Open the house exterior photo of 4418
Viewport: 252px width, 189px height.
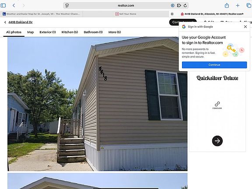coord(98,104)
